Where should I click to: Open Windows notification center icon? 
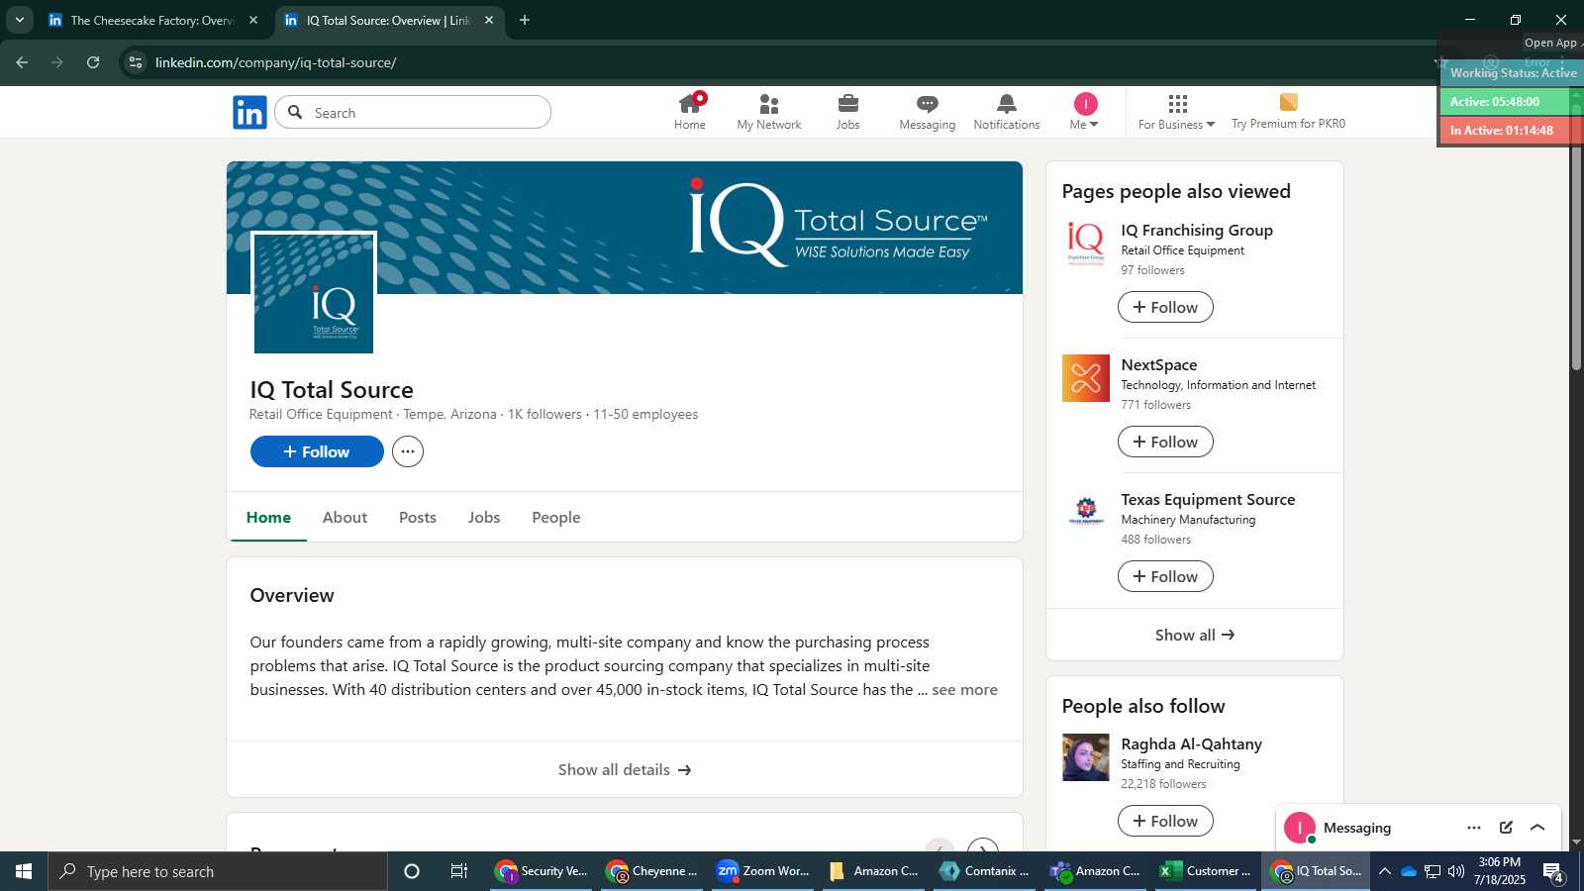coord(1553,872)
